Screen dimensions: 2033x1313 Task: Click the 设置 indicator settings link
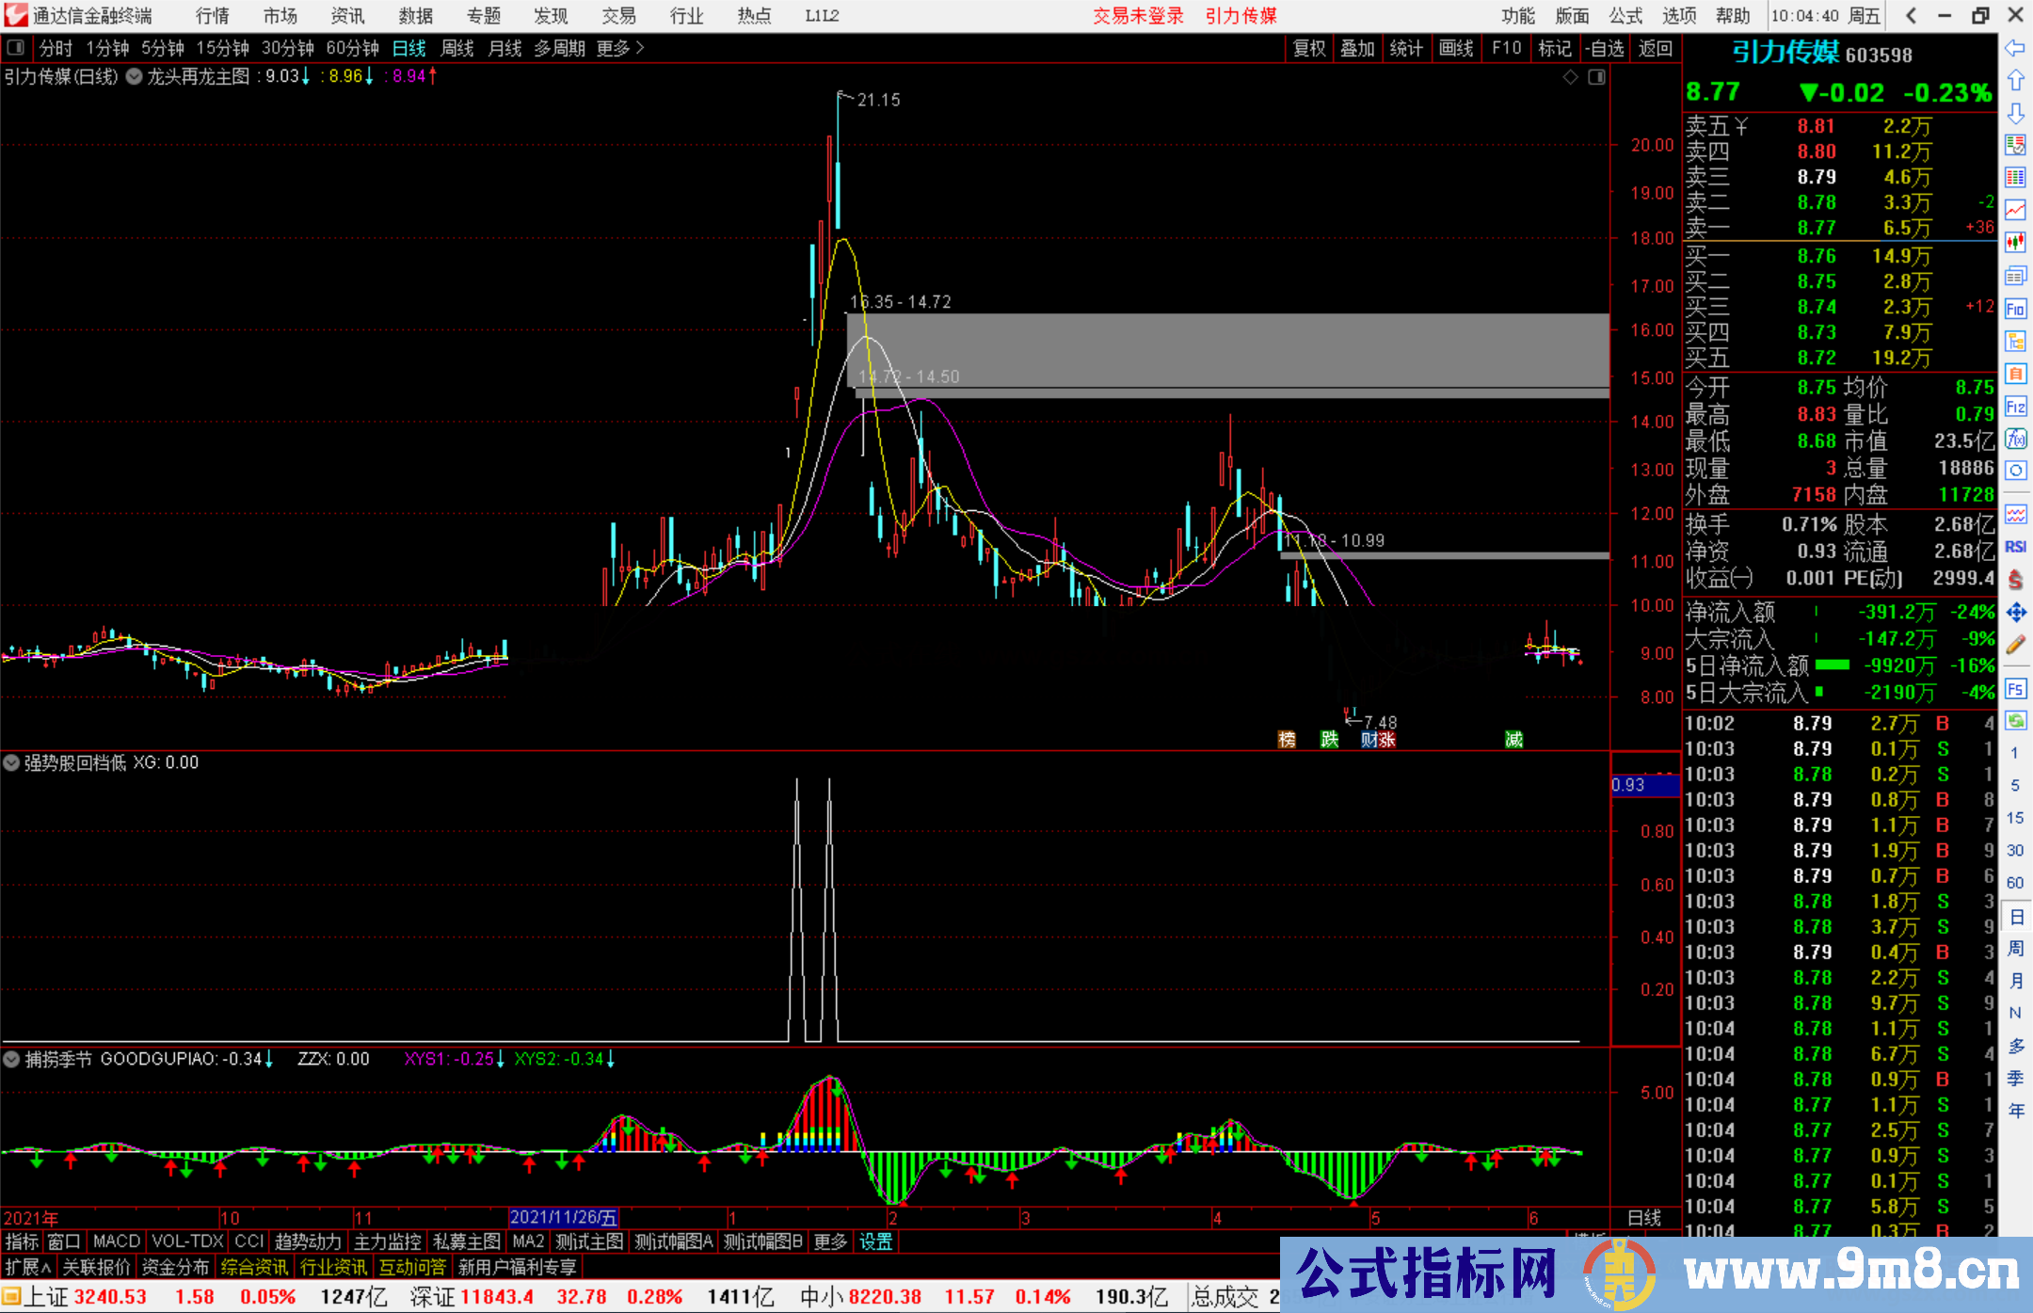(x=875, y=1241)
